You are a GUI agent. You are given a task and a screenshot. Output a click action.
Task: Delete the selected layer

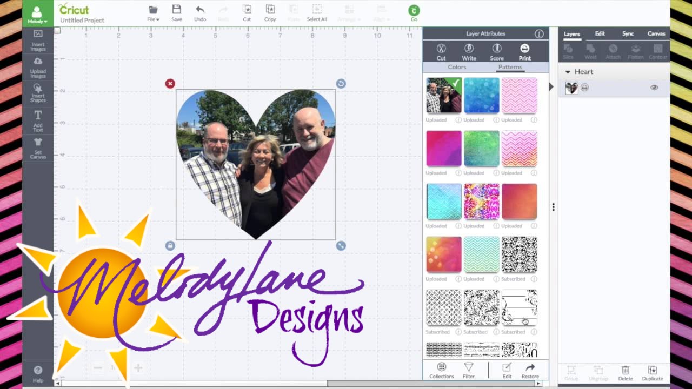point(626,373)
